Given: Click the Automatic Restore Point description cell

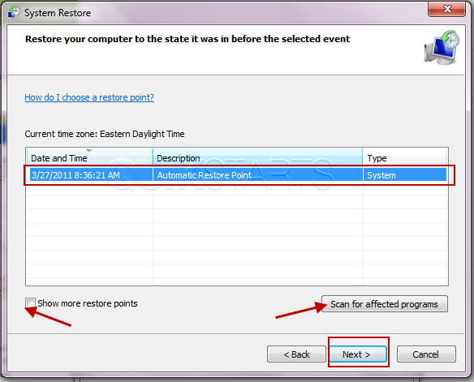Looking at the screenshot, I should click(204, 175).
